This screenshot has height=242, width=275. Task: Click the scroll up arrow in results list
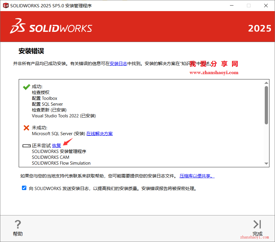(x=266, y=83)
